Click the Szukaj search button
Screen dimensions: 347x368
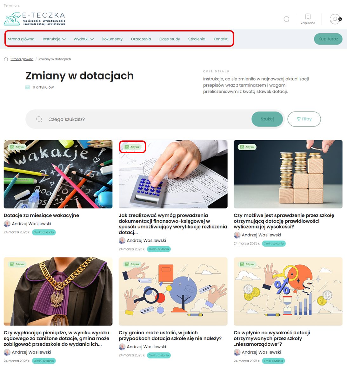click(x=267, y=119)
